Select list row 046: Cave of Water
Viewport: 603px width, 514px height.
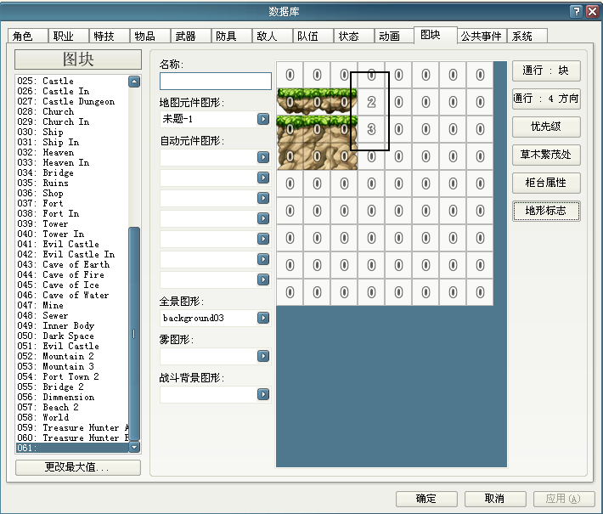click(72, 295)
